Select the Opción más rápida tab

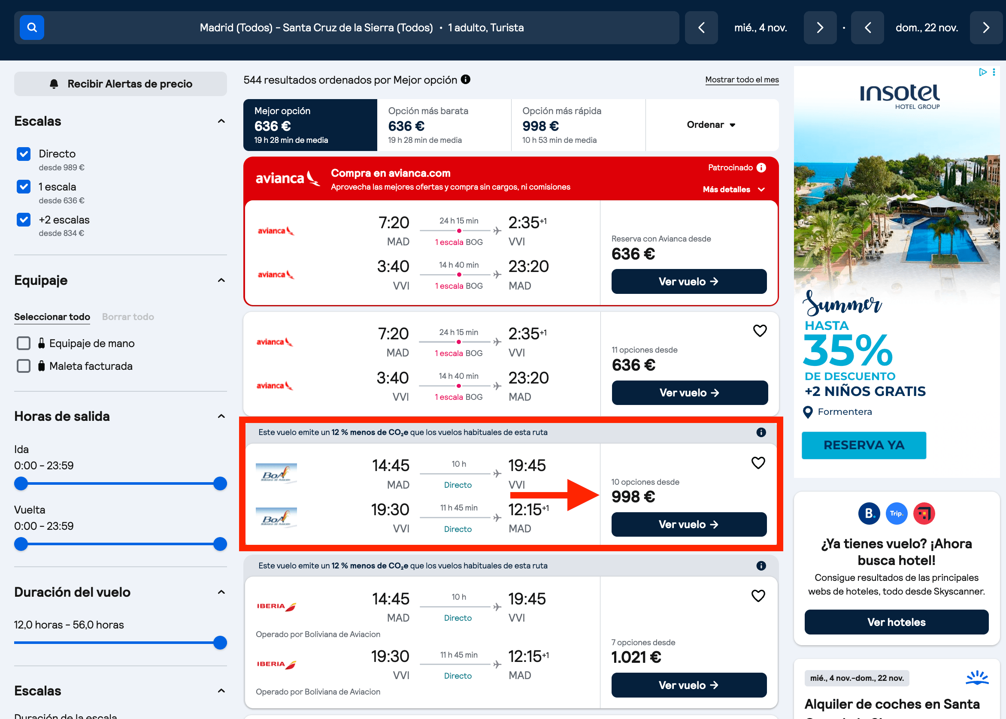coord(579,125)
